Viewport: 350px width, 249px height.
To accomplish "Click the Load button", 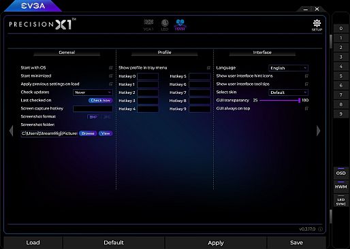I will tap(33, 243).
